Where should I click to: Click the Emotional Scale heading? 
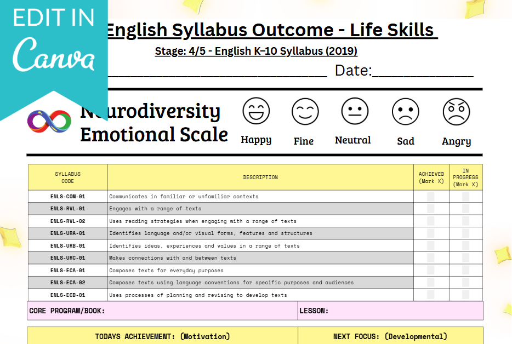tap(154, 134)
